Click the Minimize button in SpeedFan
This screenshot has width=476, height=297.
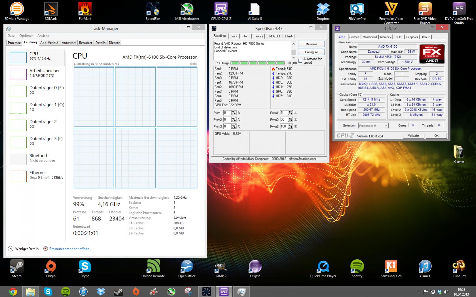pyautogui.click(x=311, y=44)
